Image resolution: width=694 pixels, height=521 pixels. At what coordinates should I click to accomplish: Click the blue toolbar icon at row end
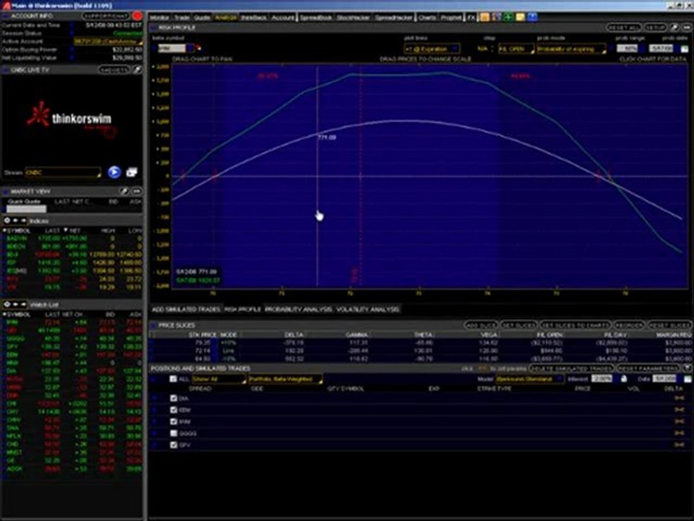(x=532, y=17)
